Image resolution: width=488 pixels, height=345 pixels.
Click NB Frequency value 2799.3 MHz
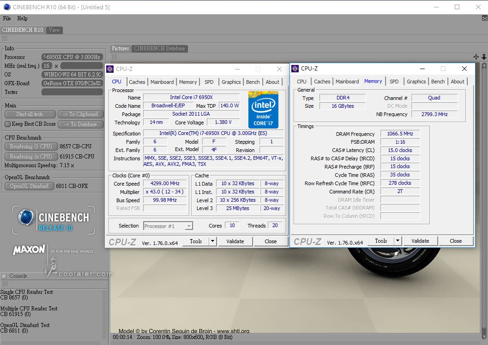(434, 114)
